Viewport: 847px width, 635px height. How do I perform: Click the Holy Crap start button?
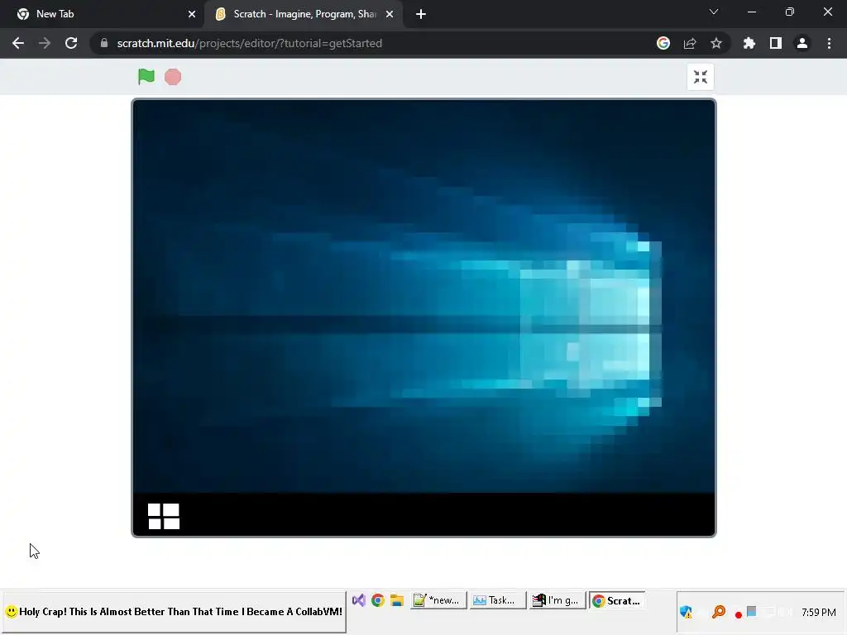(174, 612)
